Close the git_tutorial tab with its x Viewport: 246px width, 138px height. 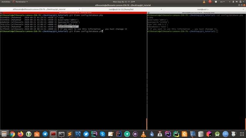click(x=79, y=9)
